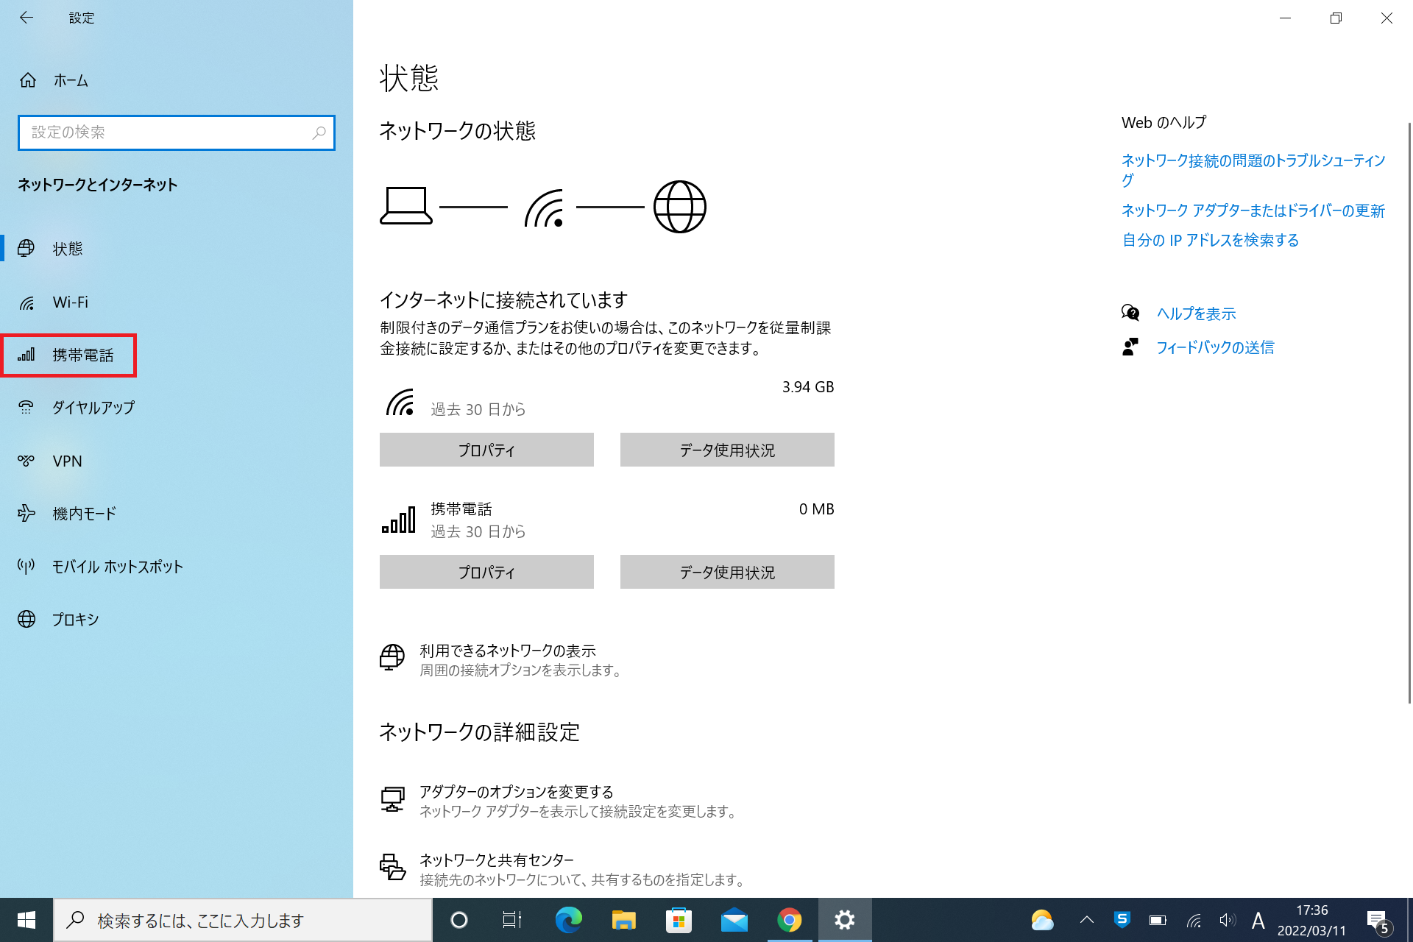Screen dimensions: 1413x942
Task: Open Microsoft Store from taskbar
Action: point(679,920)
